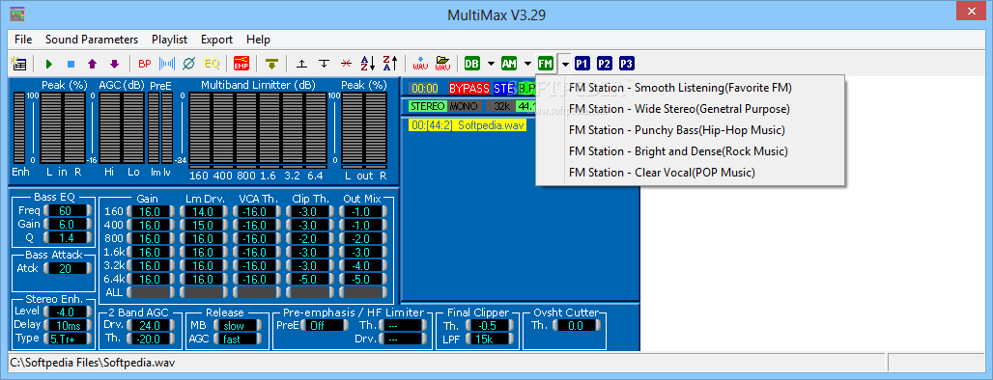
Task: Click the purple down arrow toolbar icon
Action: point(114,64)
